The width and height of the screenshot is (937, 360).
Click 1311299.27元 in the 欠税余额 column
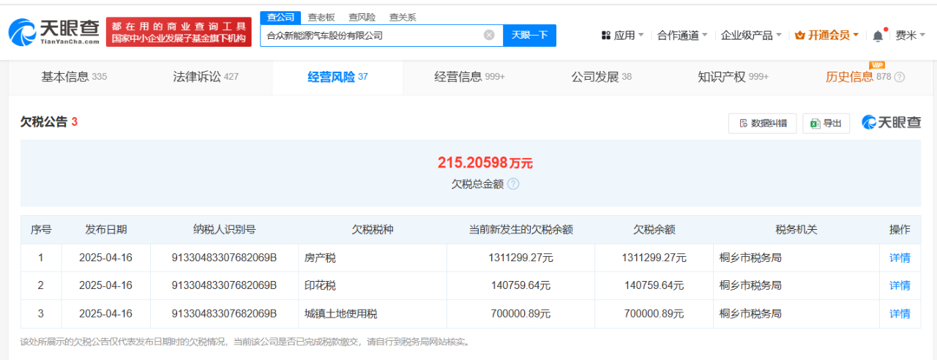[653, 258]
